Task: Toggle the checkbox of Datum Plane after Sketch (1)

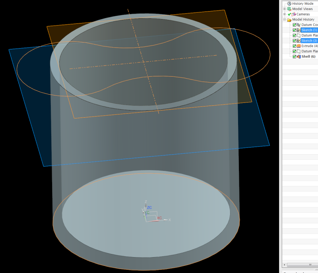Action: pos(295,35)
